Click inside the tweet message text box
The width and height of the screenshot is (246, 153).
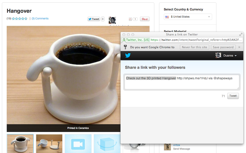pos(182,82)
